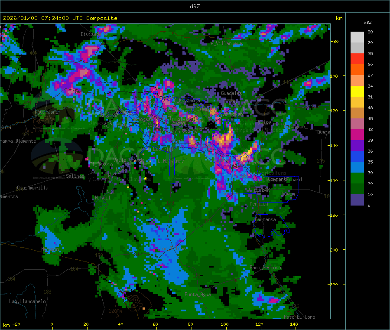
Task: Click the -20 tick on the horizontal axis
Action: click(16, 324)
